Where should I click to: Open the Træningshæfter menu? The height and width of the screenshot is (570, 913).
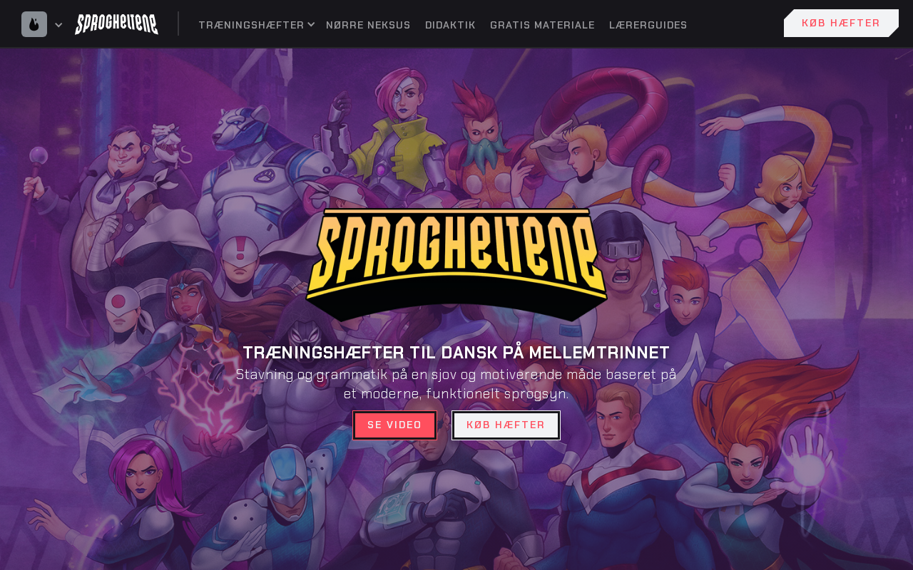pos(251,25)
